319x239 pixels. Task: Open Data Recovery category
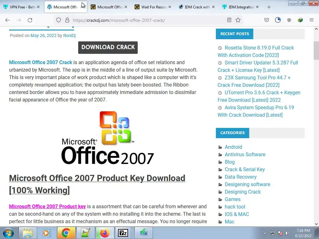click(241, 177)
